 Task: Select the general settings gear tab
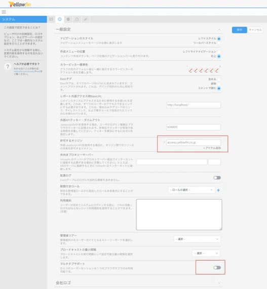[60, 19]
